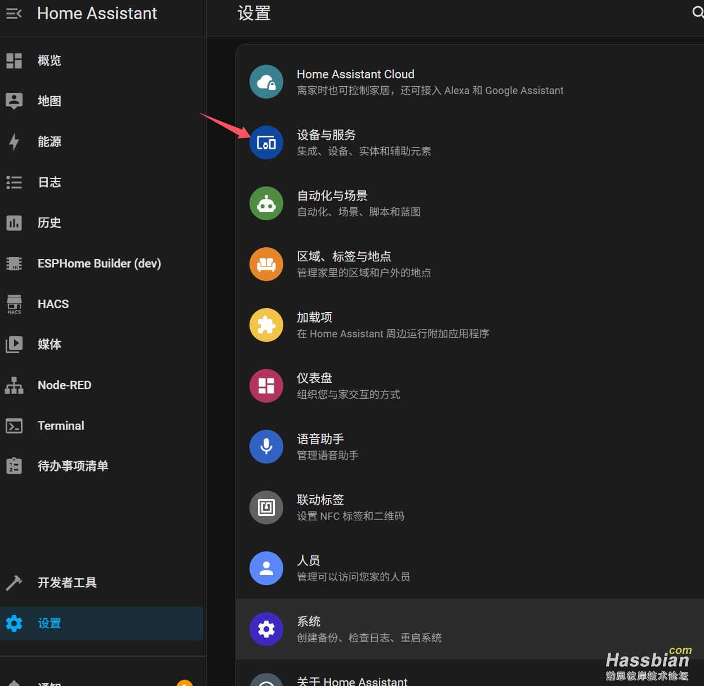The image size is (704, 686).
Task: Collapse the sidebar with the menu icon
Action: pos(14,14)
